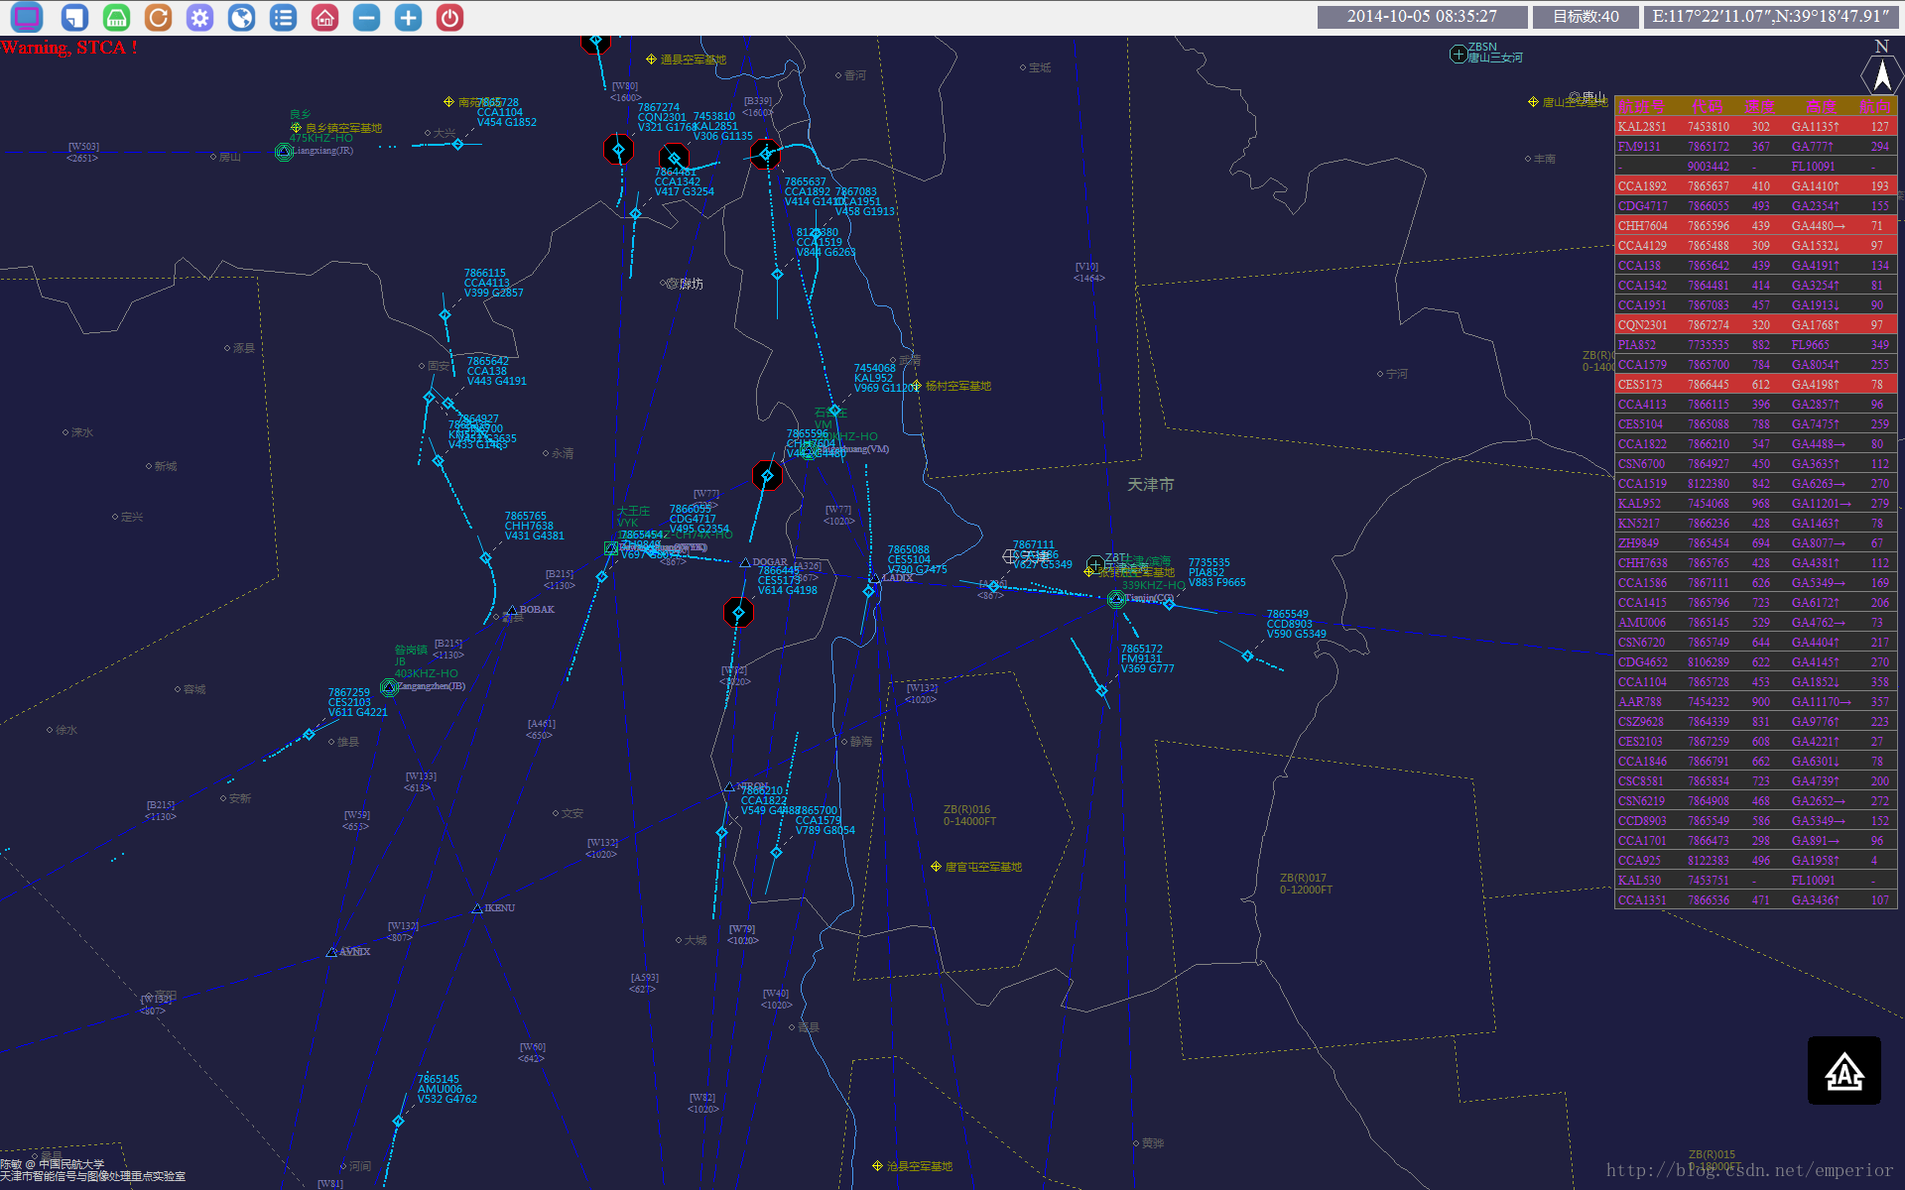Click the CHH7638 aircraft target diamond
Image resolution: width=1905 pixels, height=1190 pixels.
pos(485,558)
